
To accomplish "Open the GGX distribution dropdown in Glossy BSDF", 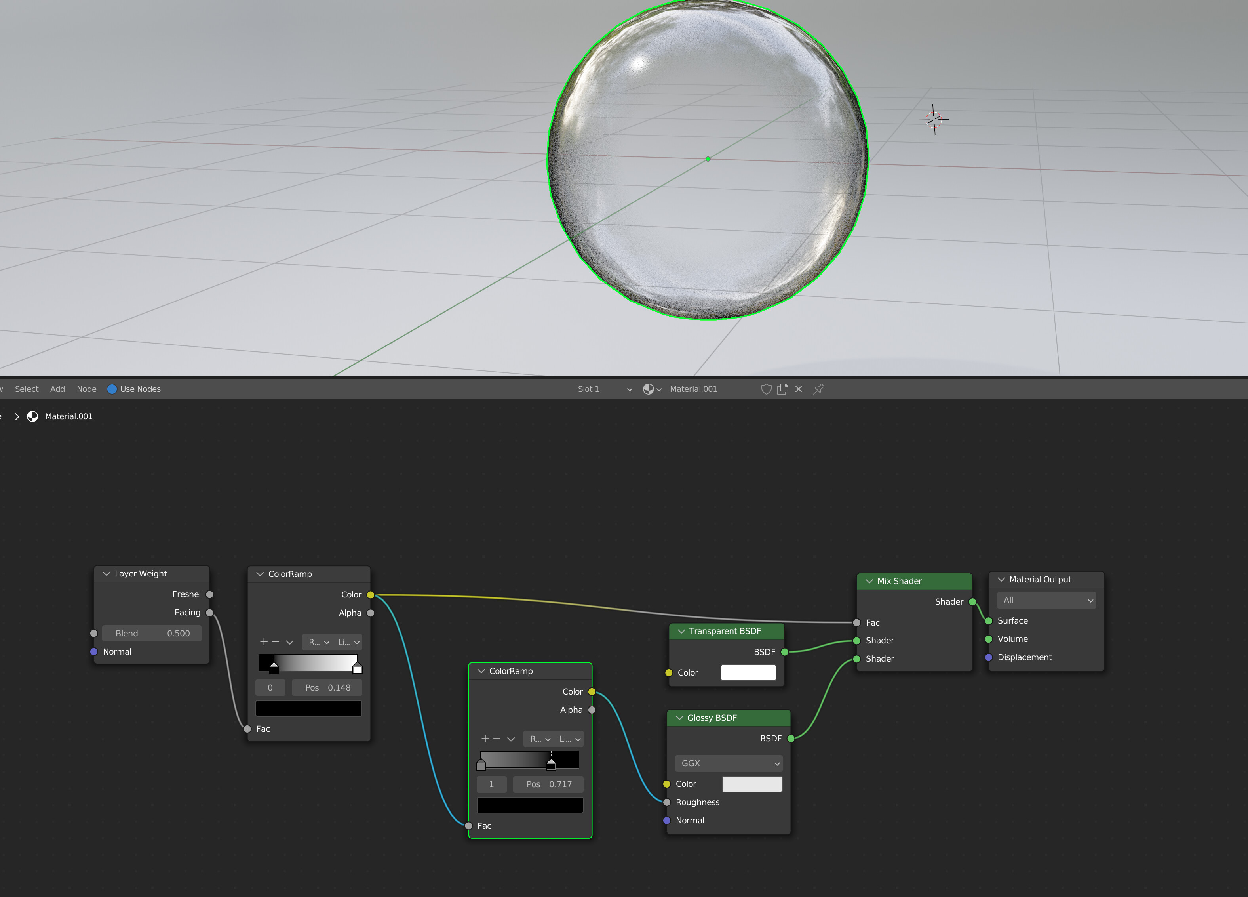I will pos(728,763).
